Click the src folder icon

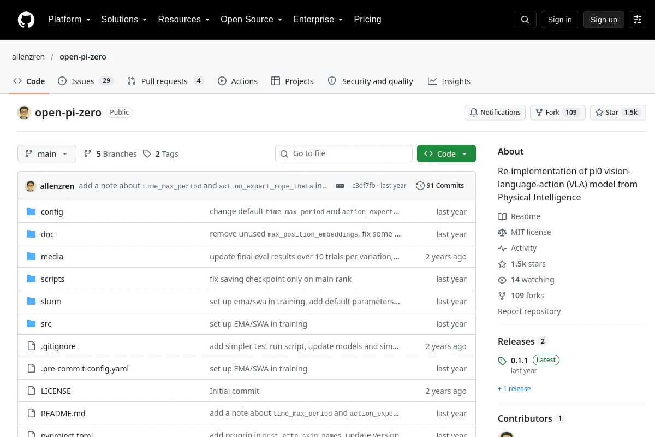pyautogui.click(x=31, y=323)
